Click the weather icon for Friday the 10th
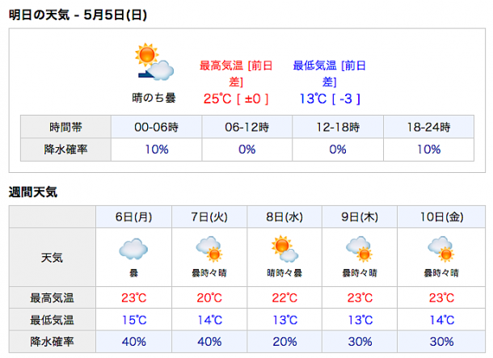Image resolution: width=493 pixels, height=358 pixels. click(440, 249)
